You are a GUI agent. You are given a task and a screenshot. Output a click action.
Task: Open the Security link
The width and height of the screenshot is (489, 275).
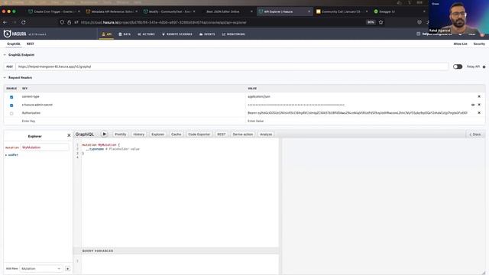[x=479, y=44]
